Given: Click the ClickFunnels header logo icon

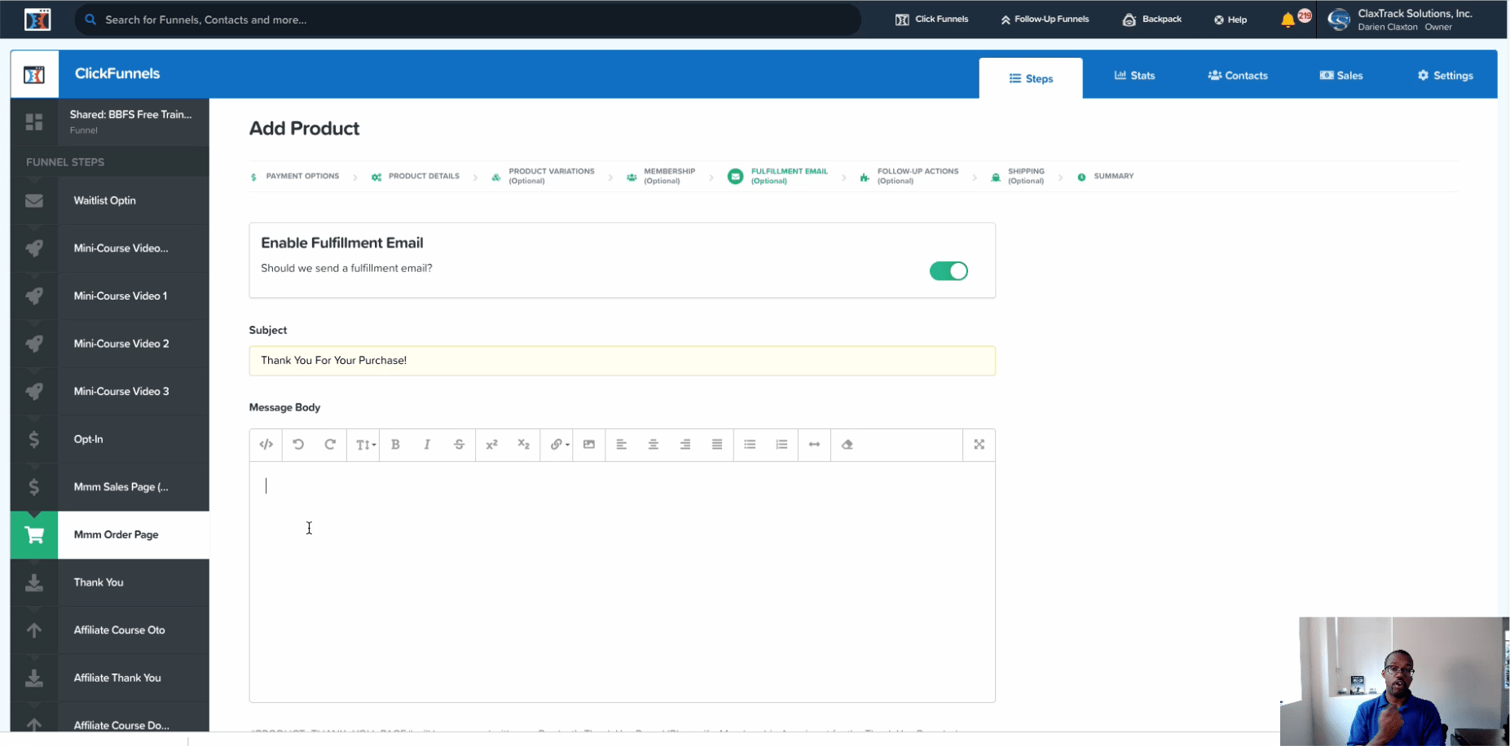Looking at the screenshot, I should (34, 75).
